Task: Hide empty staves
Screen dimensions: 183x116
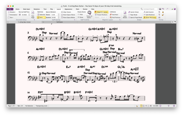Action: (x=80, y=15)
